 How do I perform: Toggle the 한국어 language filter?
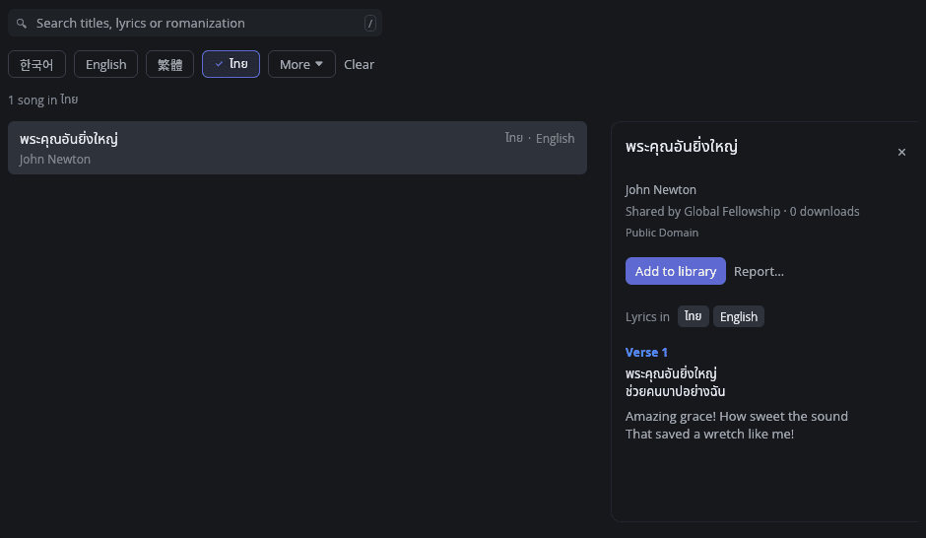click(36, 64)
